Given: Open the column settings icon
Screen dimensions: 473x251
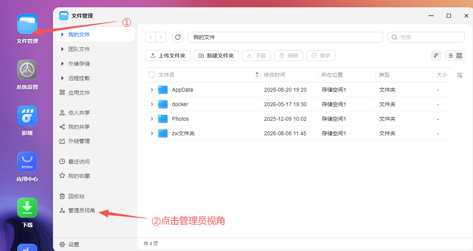Looking at the screenshot, I should click(459, 75).
